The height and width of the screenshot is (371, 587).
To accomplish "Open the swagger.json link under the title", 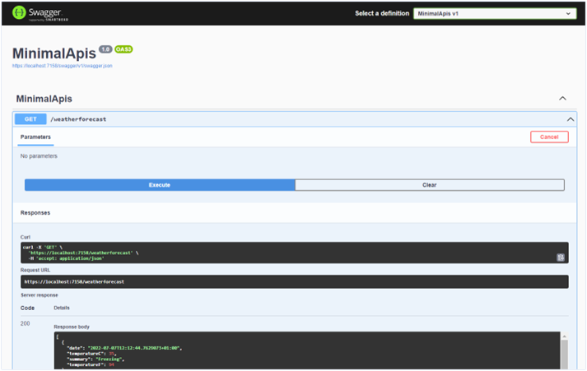I will tap(62, 66).
